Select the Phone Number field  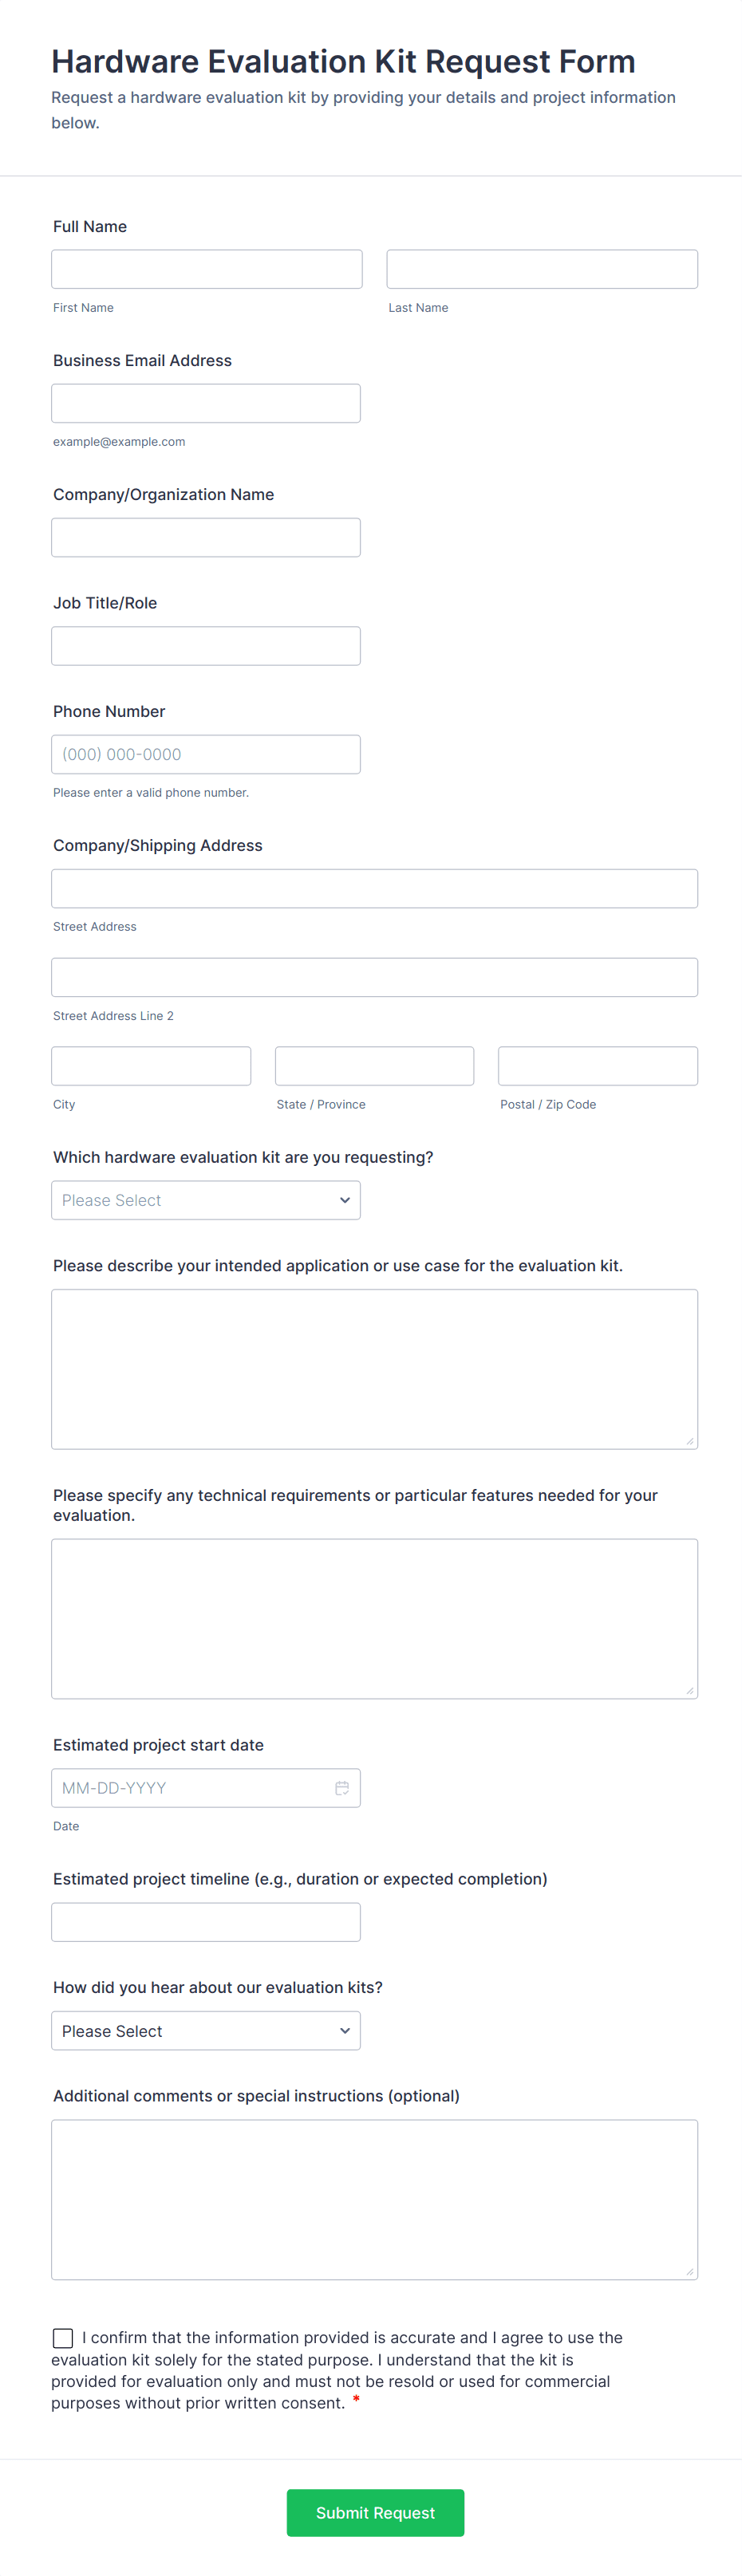point(206,753)
